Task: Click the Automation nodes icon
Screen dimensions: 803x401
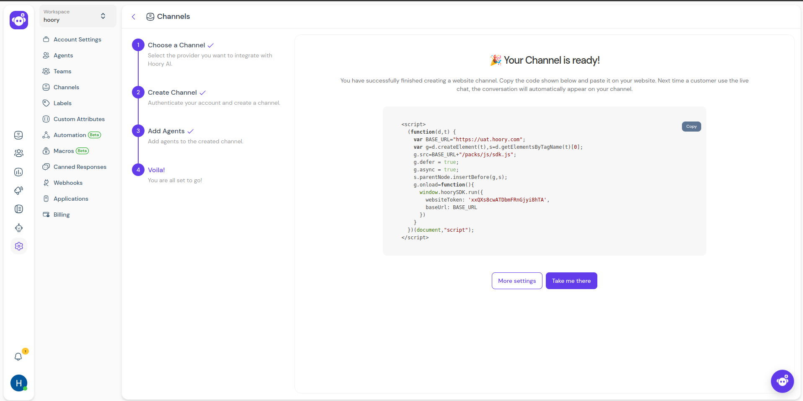Action: (46, 135)
